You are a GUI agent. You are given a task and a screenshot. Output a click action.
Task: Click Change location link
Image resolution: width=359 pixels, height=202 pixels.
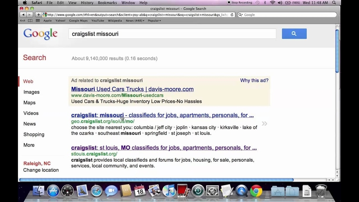41,170
